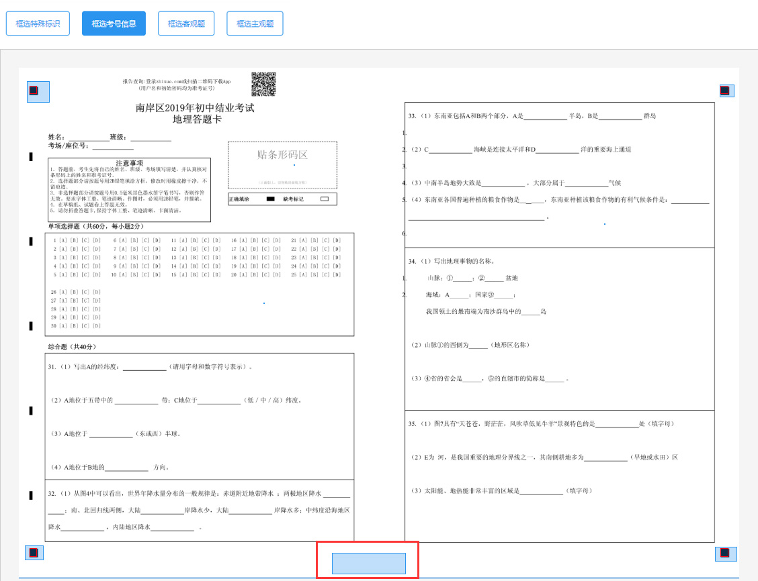The width and height of the screenshot is (758, 581).
Task: Check the empty 缺考标记 box
Action: 325,199
